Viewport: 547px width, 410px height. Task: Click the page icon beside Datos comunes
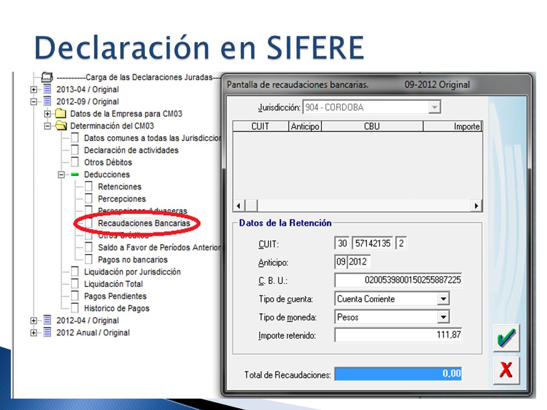(75, 138)
